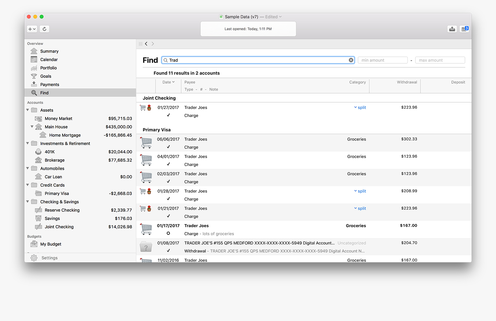Click the Joint Checking results section header
The width and height of the screenshot is (496, 321).
point(159,98)
